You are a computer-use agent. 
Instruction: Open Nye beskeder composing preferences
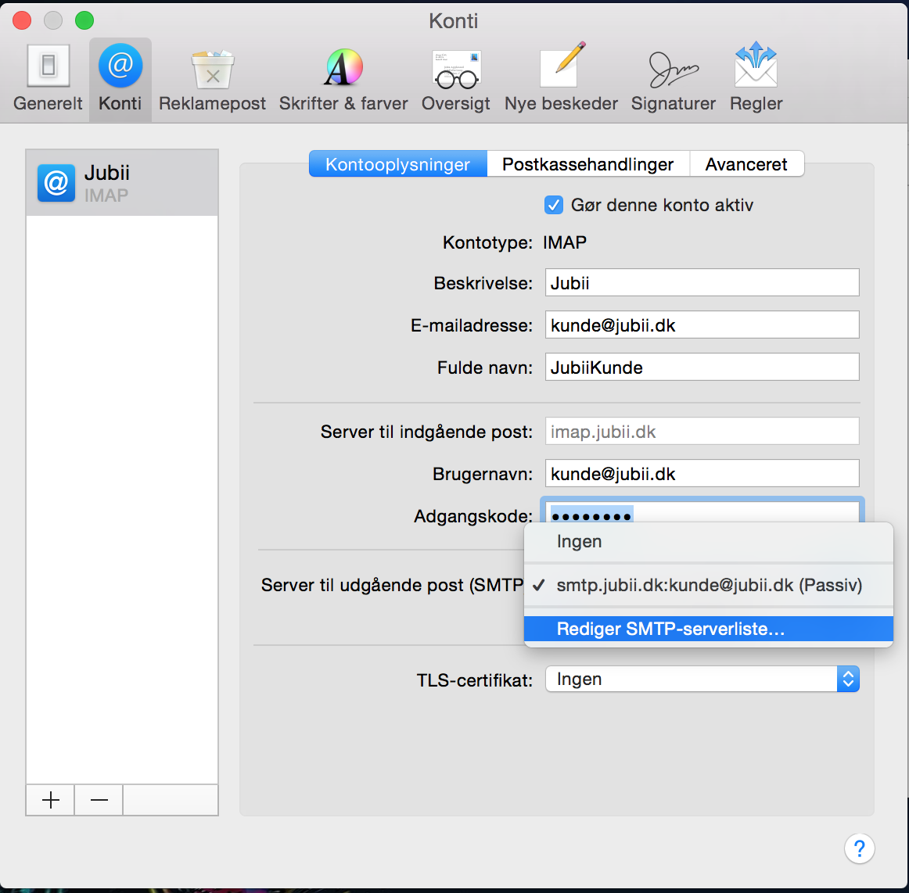(x=561, y=78)
